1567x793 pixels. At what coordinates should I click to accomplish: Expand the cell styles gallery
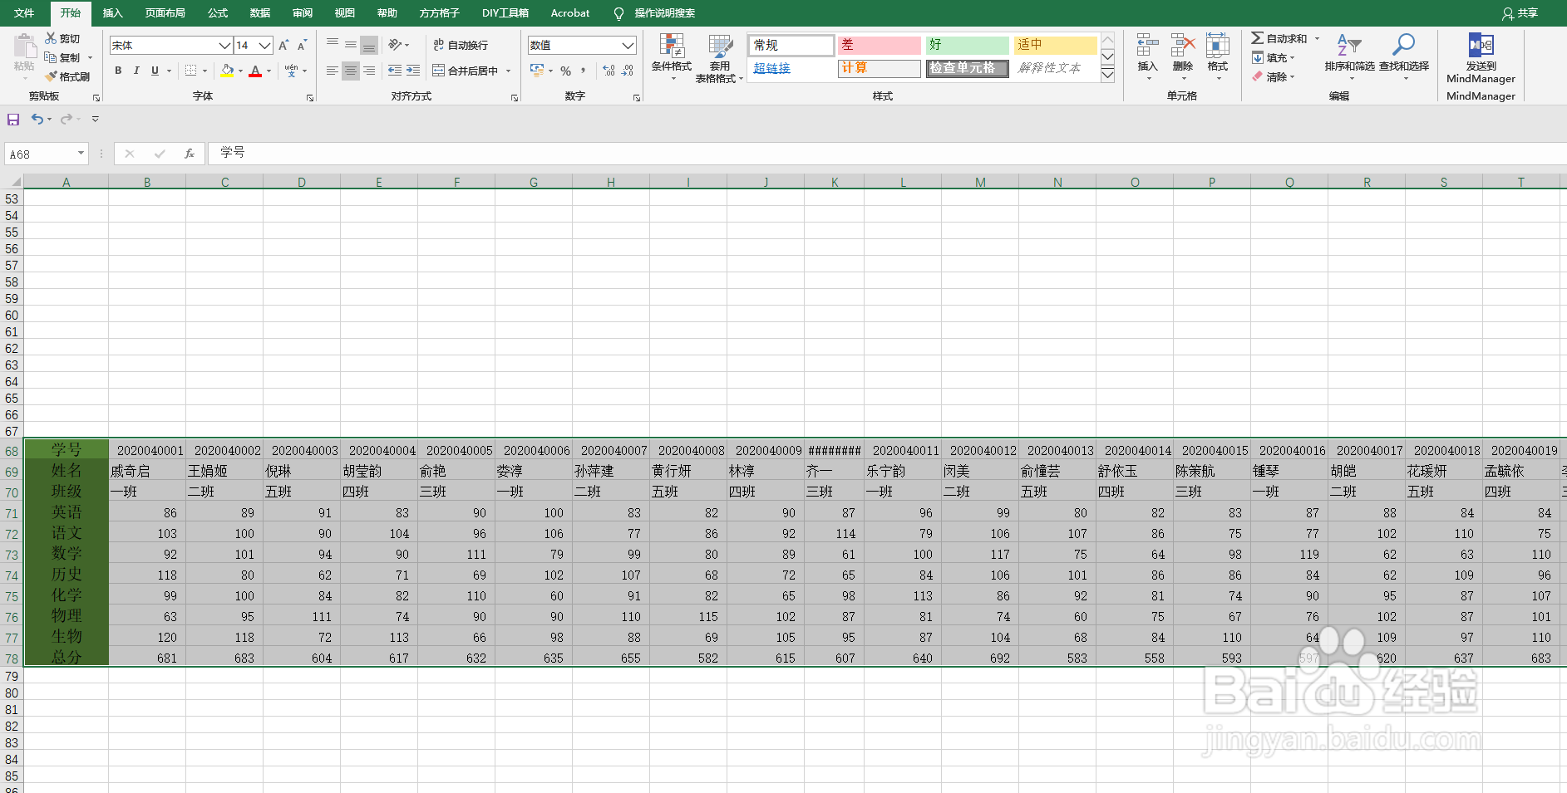pos(1107,75)
